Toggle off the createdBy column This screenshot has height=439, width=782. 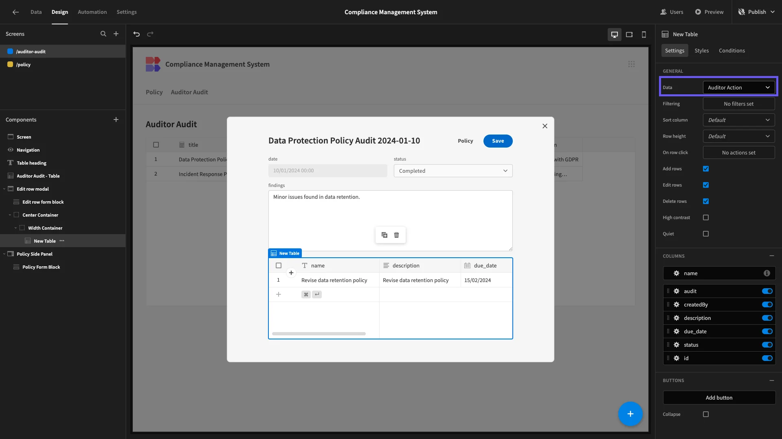767,304
